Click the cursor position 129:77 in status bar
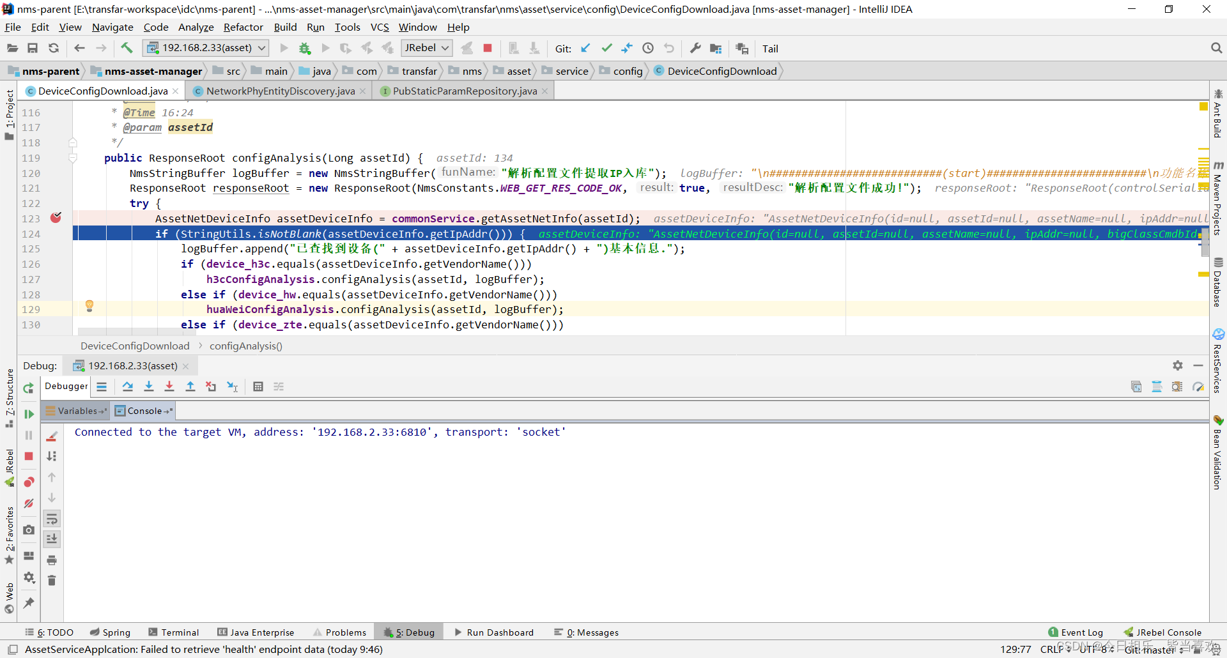This screenshot has width=1227, height=658. 1015,649
